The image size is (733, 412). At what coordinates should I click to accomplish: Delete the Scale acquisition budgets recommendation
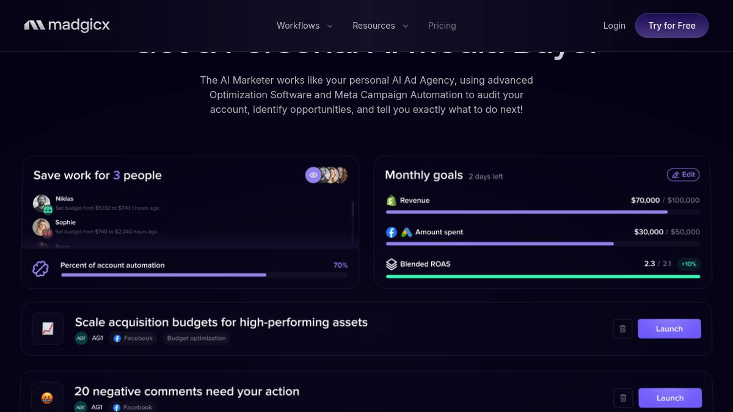(x=622, y=328)
